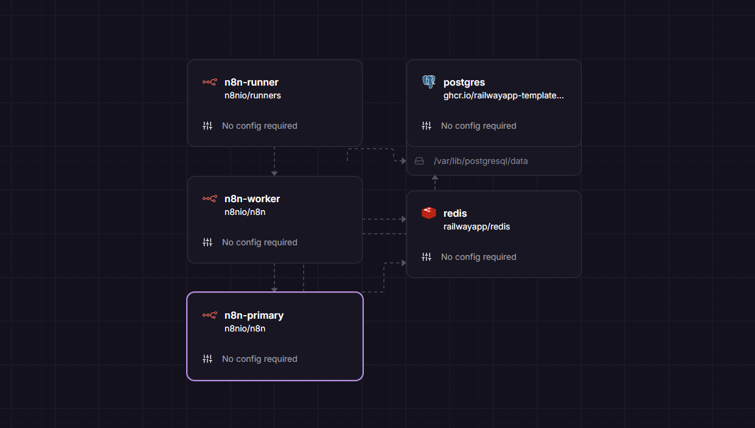755x428 pixels.
Task: Click the config sliders icon on n8n-runner
Action: [x=207, y=126]
